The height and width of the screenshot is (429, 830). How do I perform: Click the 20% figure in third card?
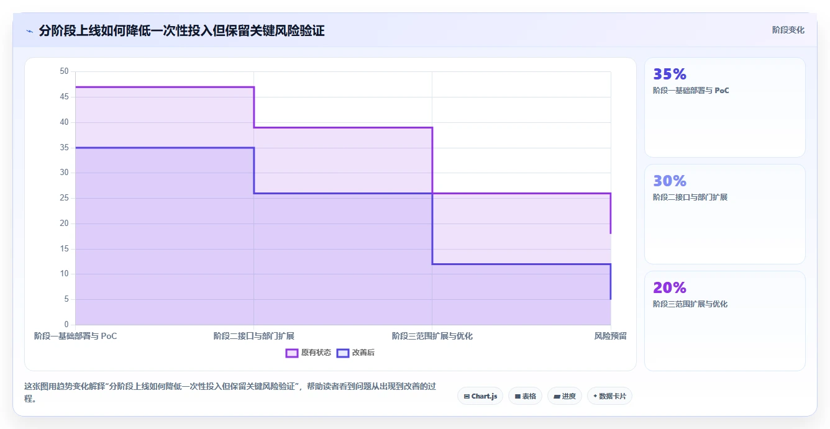point(670,287)
